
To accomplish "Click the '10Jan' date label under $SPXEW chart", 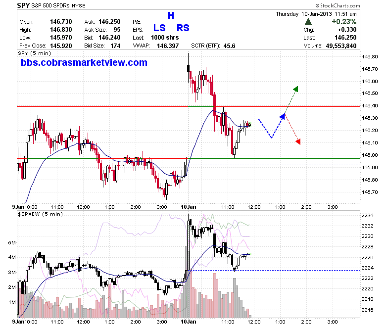I will [x=189, y=322].
